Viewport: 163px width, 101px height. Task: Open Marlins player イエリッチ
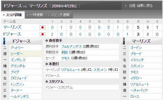[x=137, y=60]
